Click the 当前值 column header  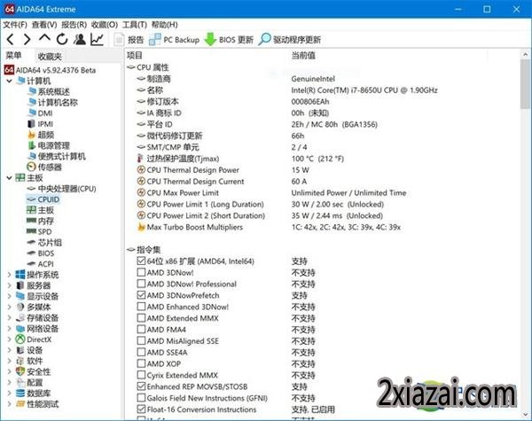point(303,55)
